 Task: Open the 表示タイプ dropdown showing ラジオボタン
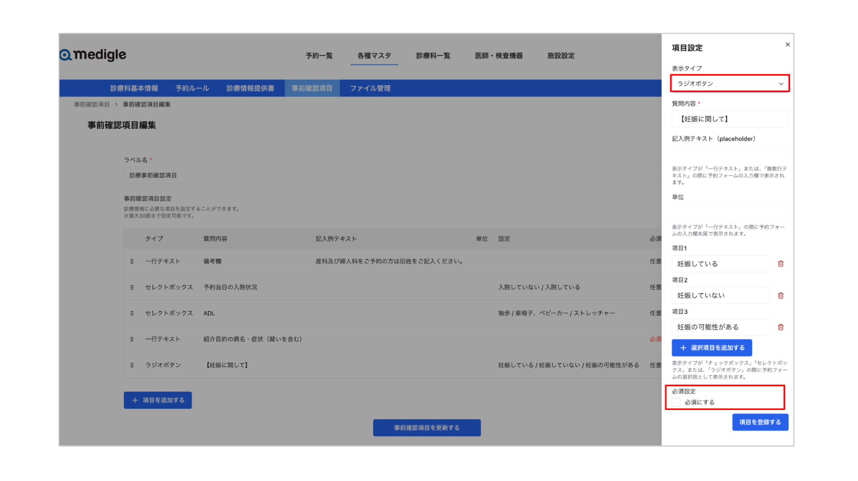730,83
